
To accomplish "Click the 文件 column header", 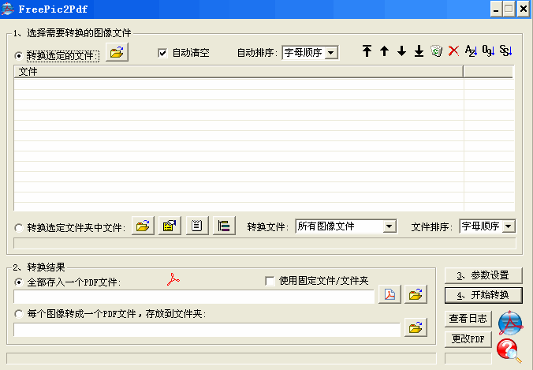I will point(239,72).
